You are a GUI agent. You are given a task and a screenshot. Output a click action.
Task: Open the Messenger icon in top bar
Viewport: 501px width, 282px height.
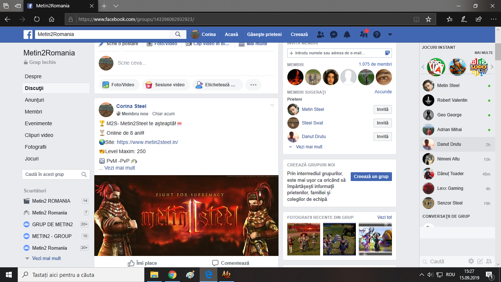coord(334,35)
